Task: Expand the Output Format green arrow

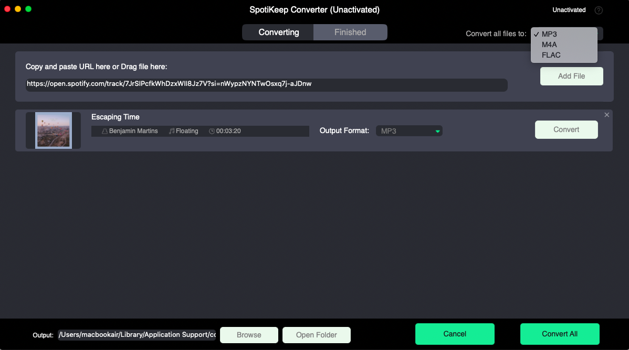Action: tap(438, 131)
